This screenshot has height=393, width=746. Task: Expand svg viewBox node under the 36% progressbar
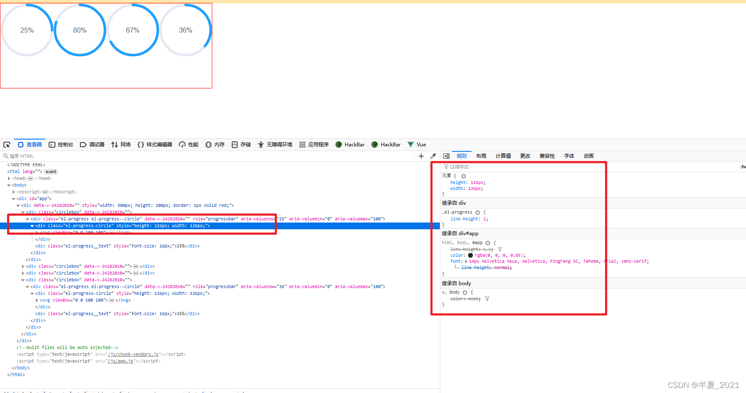point(37,300)
